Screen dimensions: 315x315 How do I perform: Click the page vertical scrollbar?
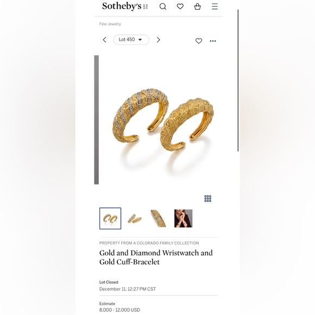(x=238, y=80)
